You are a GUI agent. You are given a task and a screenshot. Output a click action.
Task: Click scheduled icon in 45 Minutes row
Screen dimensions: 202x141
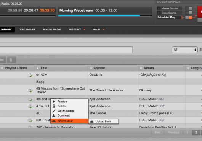pyautogui.click(x=30, y=91)
